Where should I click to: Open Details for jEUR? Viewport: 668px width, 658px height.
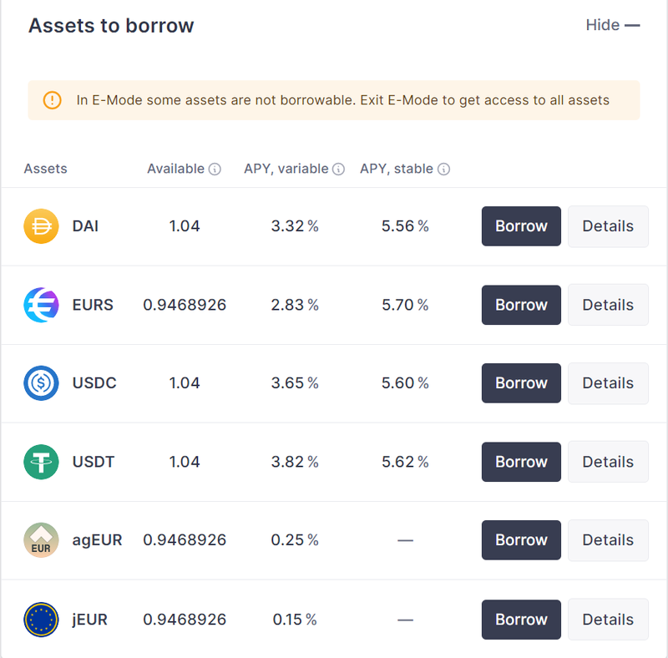point(608,620)
